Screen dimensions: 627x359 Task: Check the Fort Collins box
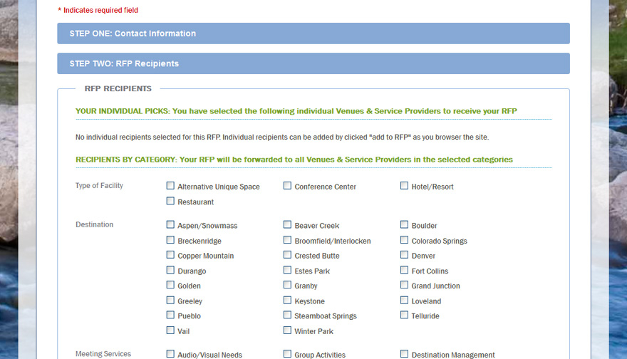point(404,270)
